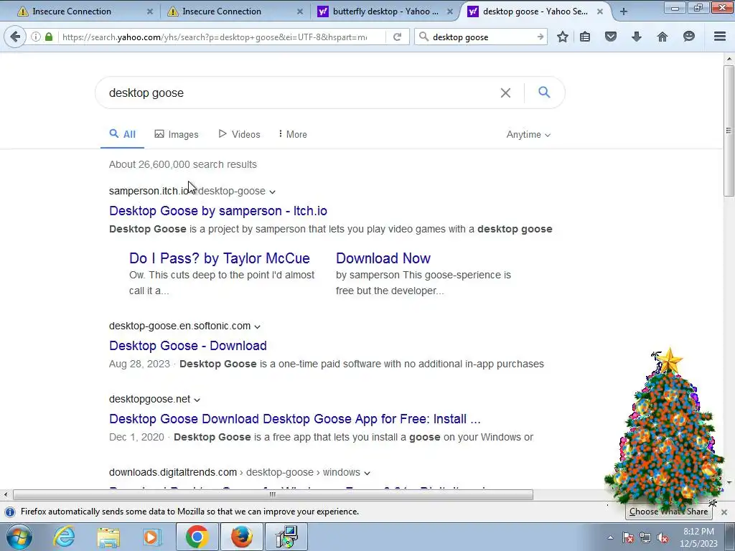Expand samperson.itch.io result options chevron
The image size is (735, 551).
[272, 192]
